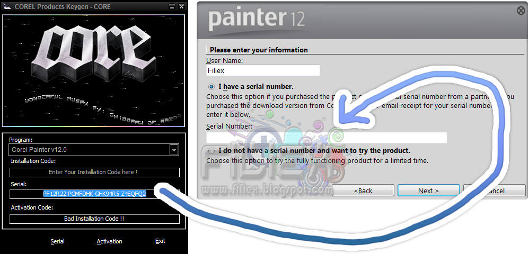Screen dimensions: 529x254
Task: Click the Exit button in keygen
Action: [160, 241]
